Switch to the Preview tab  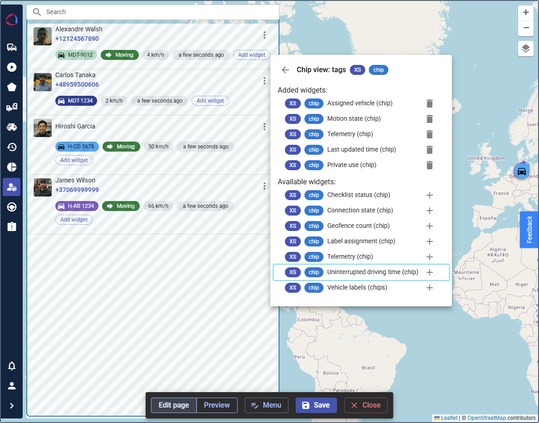tap(217, 405)
